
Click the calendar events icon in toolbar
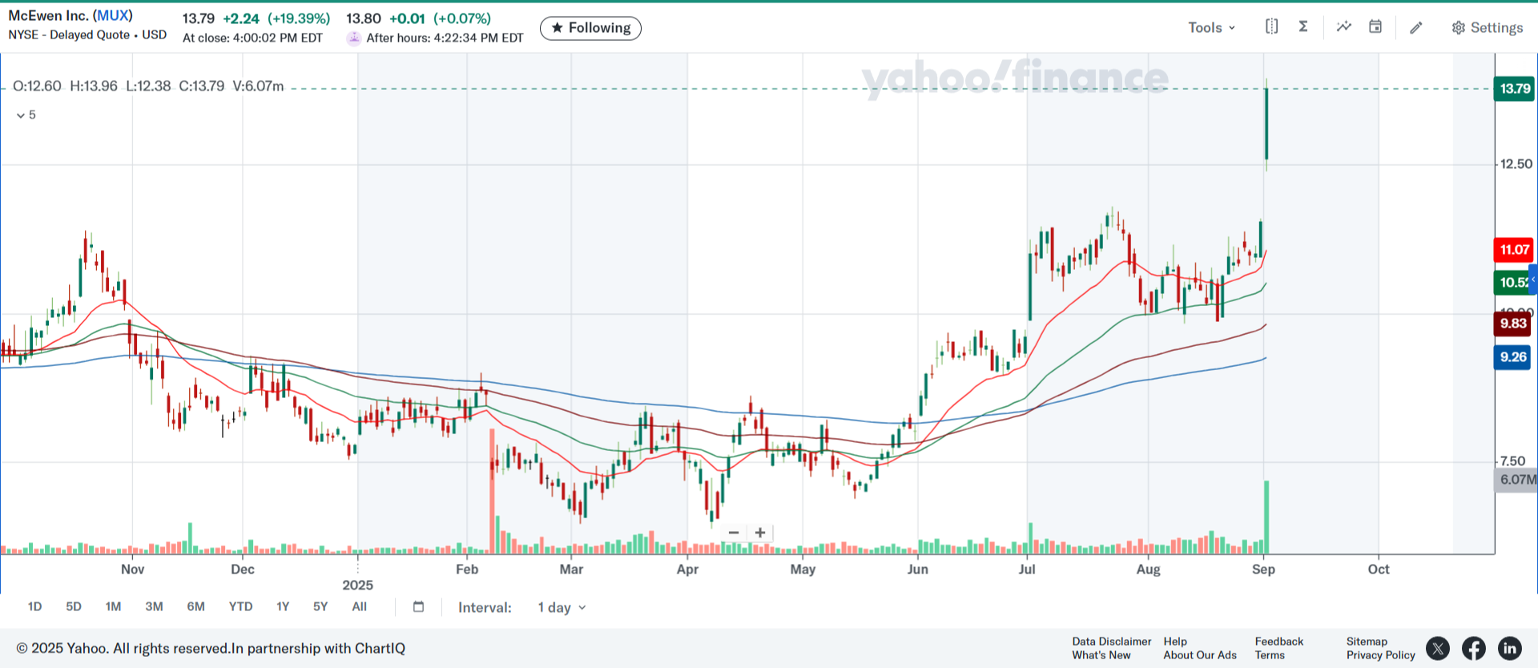[1375, 26]
